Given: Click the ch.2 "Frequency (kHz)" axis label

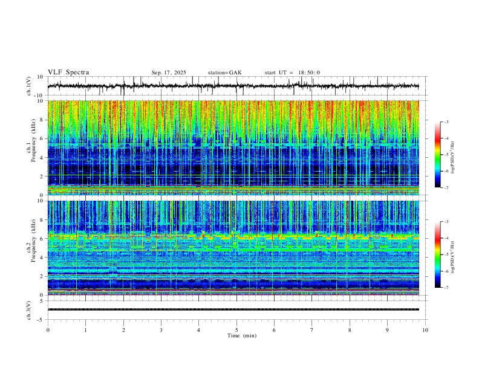Looking at the screenshot, I should [33, 241].
